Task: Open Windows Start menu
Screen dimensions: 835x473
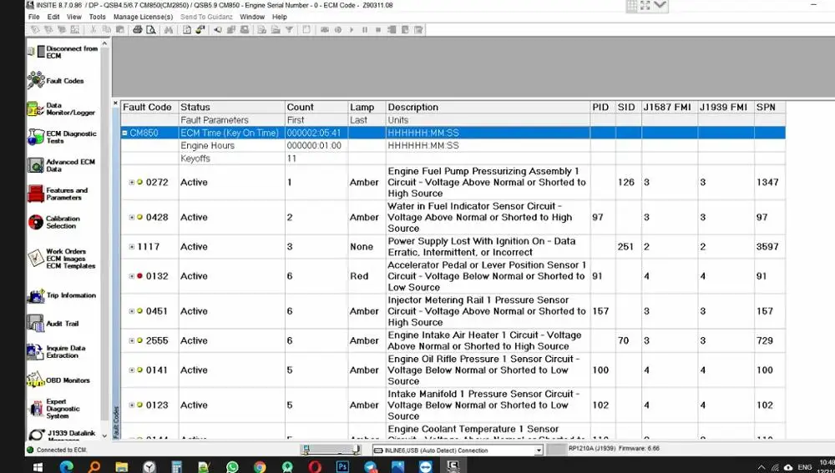Action: coord(38,467)
